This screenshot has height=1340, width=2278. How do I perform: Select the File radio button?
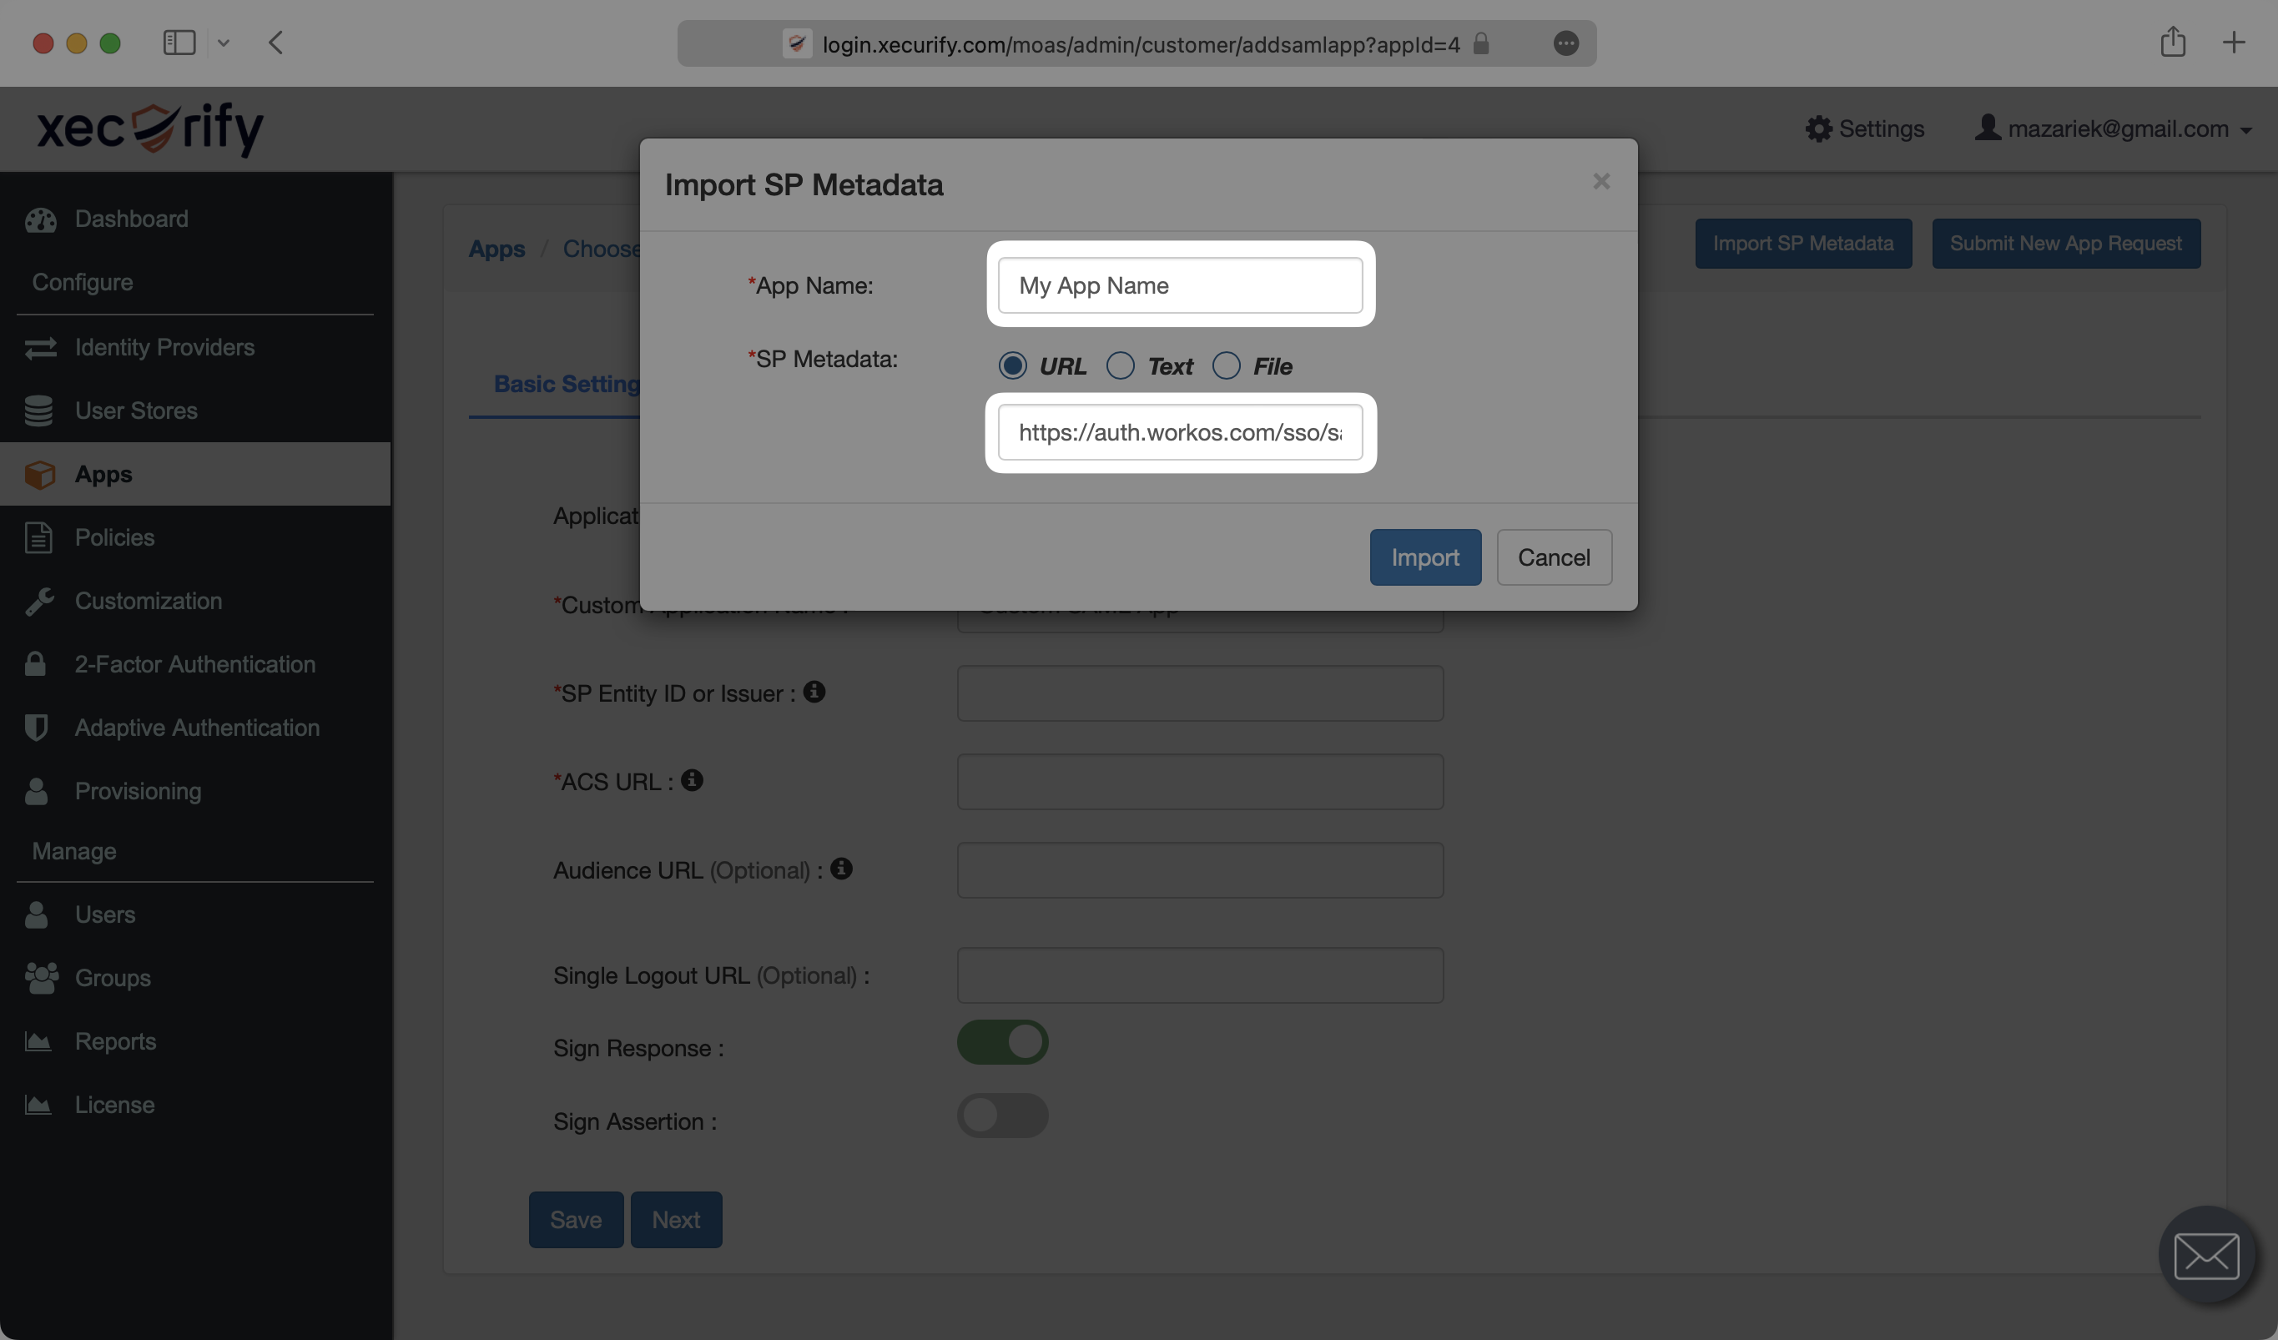click(x=1227, y=364)
